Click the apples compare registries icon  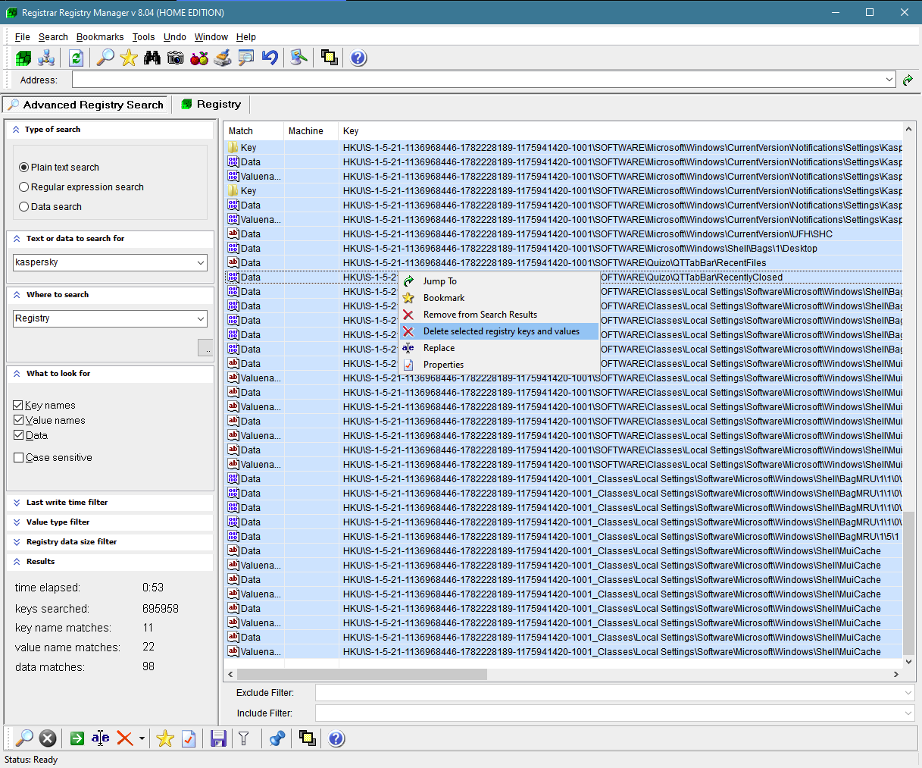pyautogui.click(x=199, y=58)
